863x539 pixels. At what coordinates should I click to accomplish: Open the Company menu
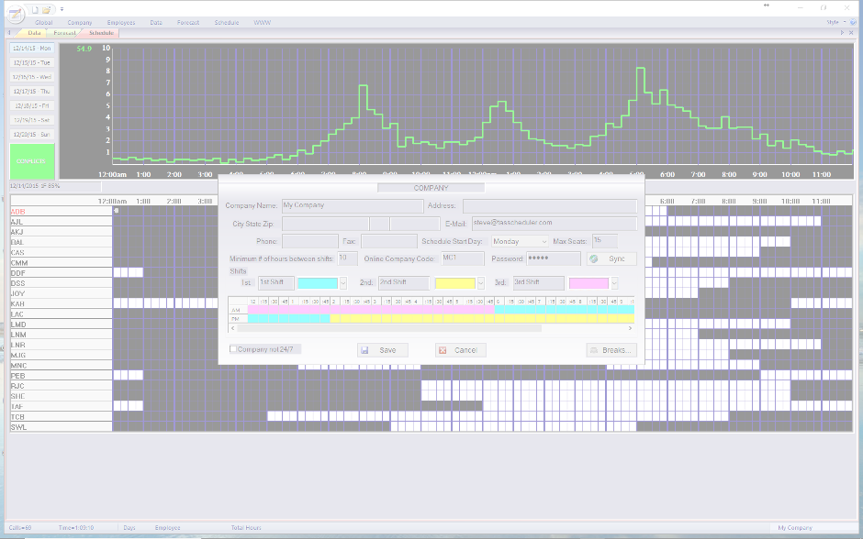tap(80, 23)
